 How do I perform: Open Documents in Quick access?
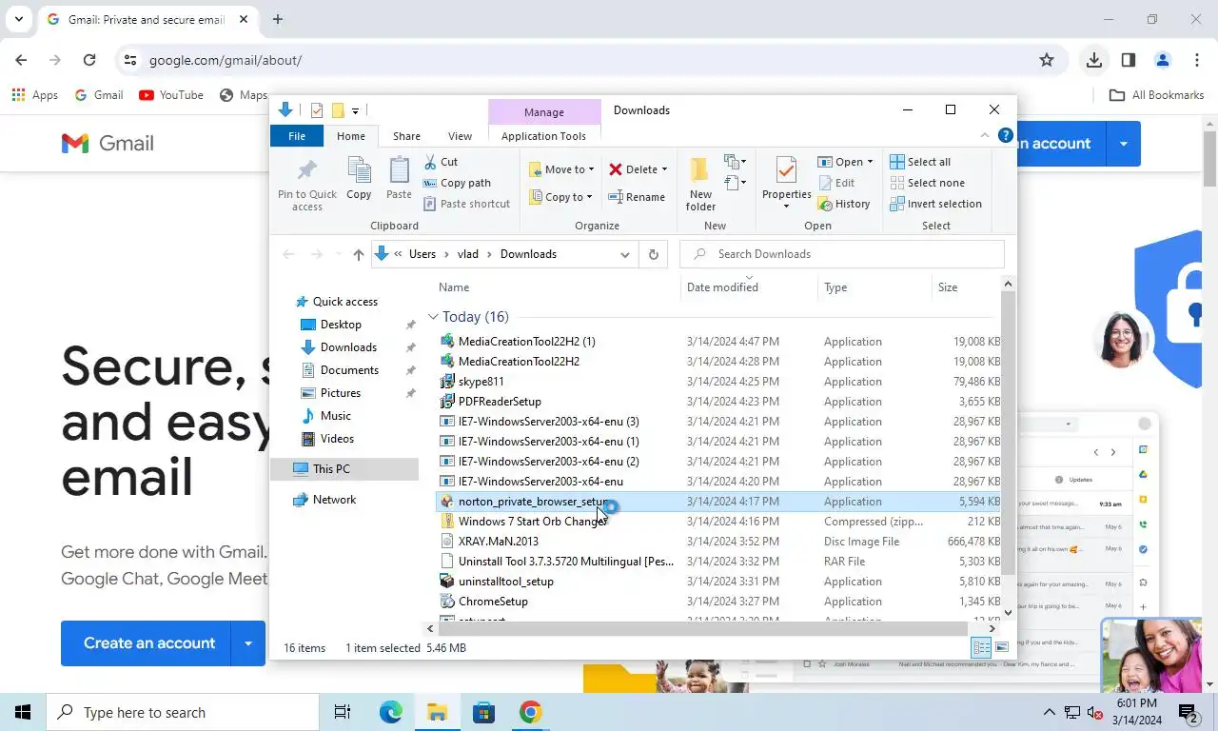(x=349, y=370)
